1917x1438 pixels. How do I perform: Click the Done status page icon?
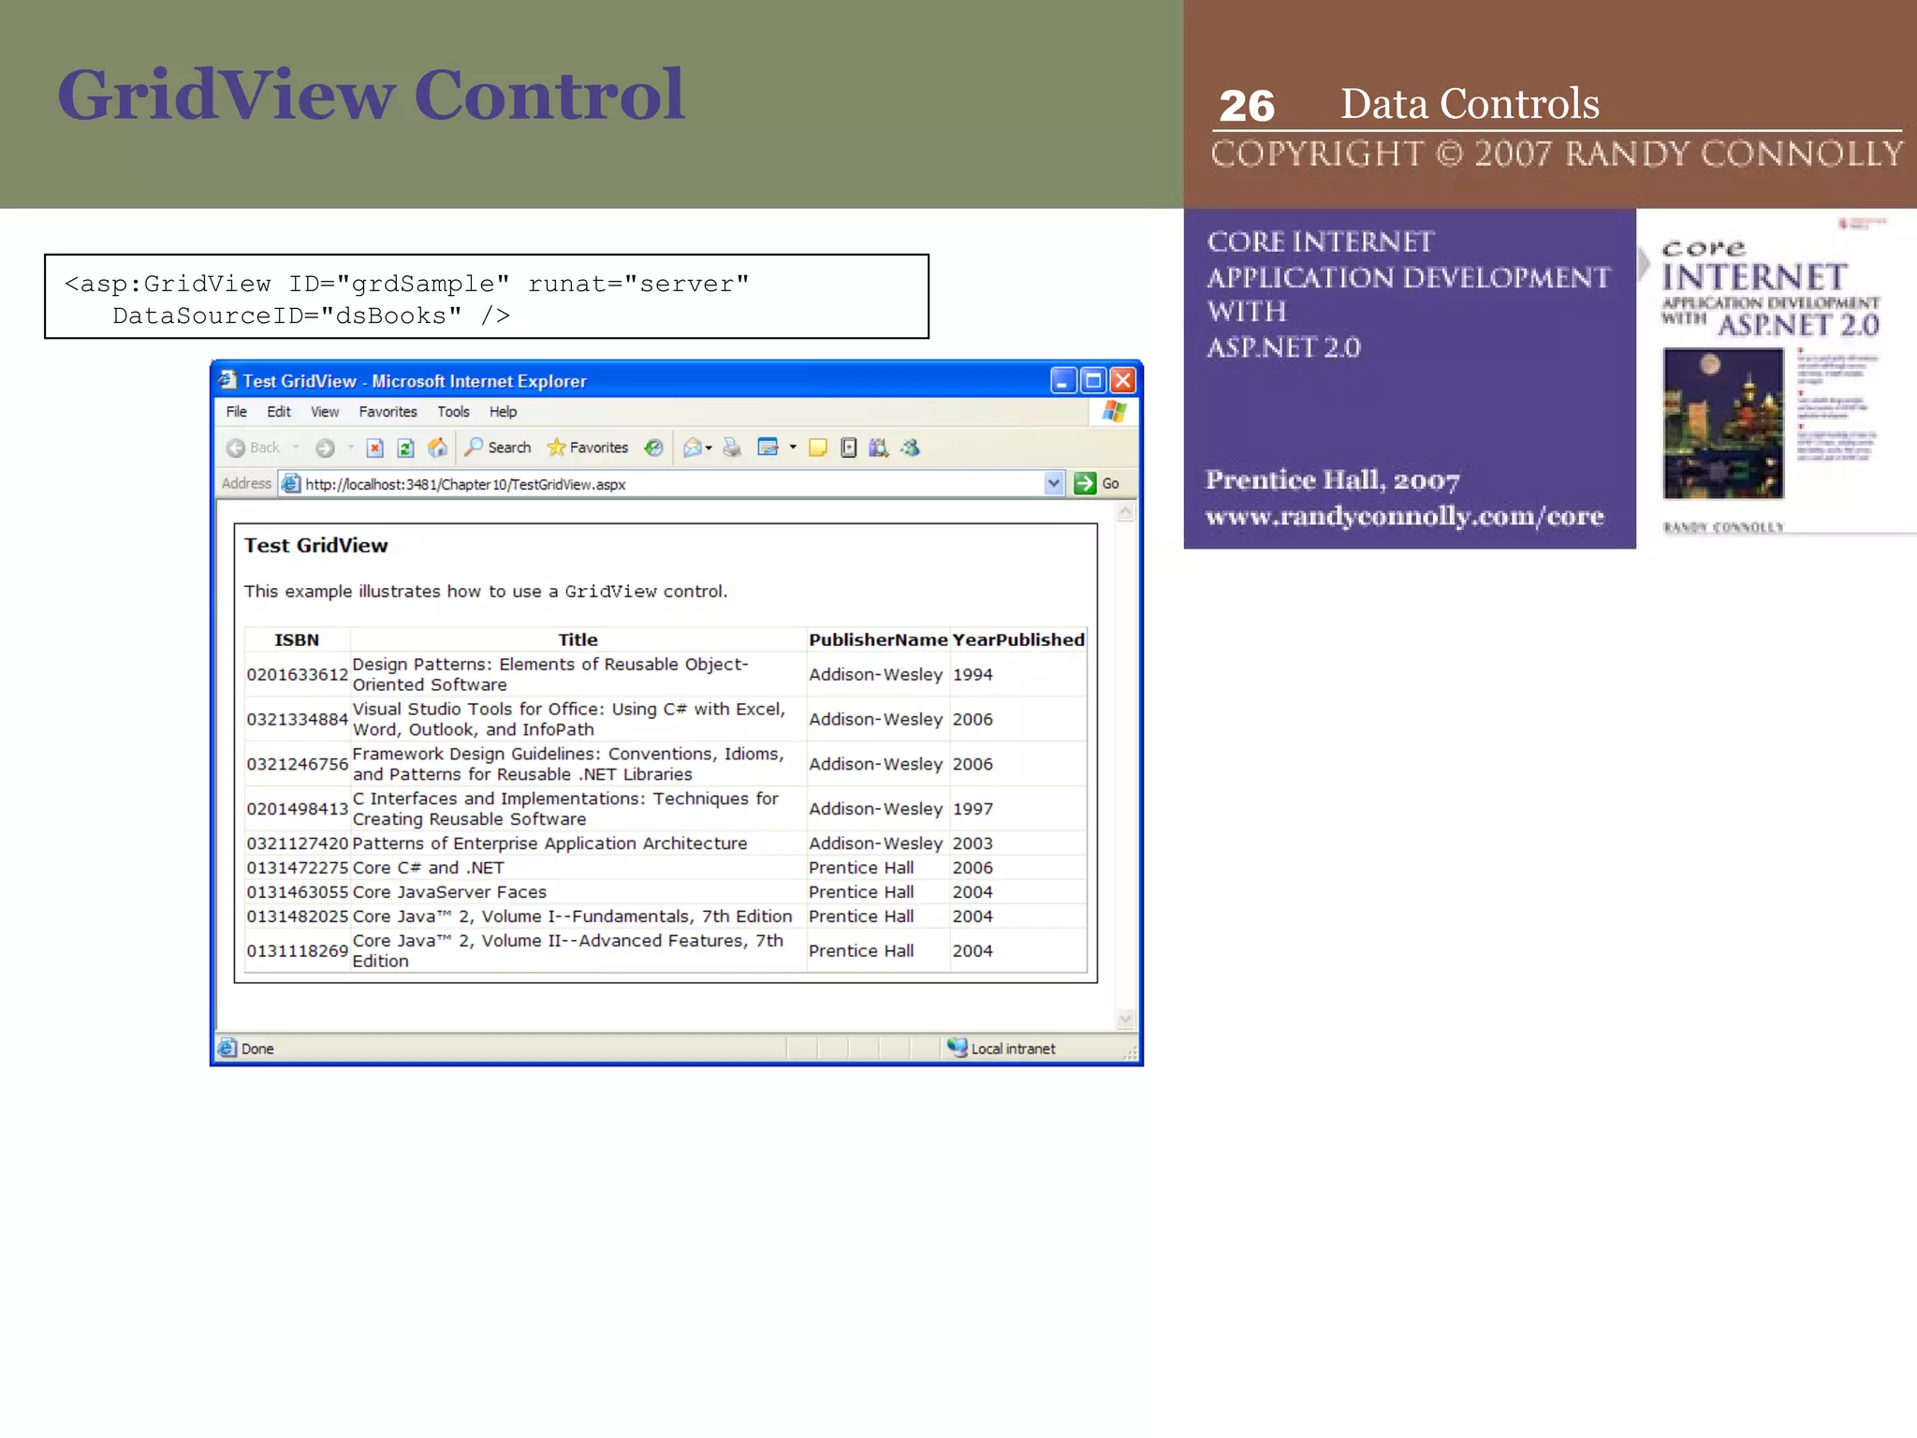tap(227, 1048)
